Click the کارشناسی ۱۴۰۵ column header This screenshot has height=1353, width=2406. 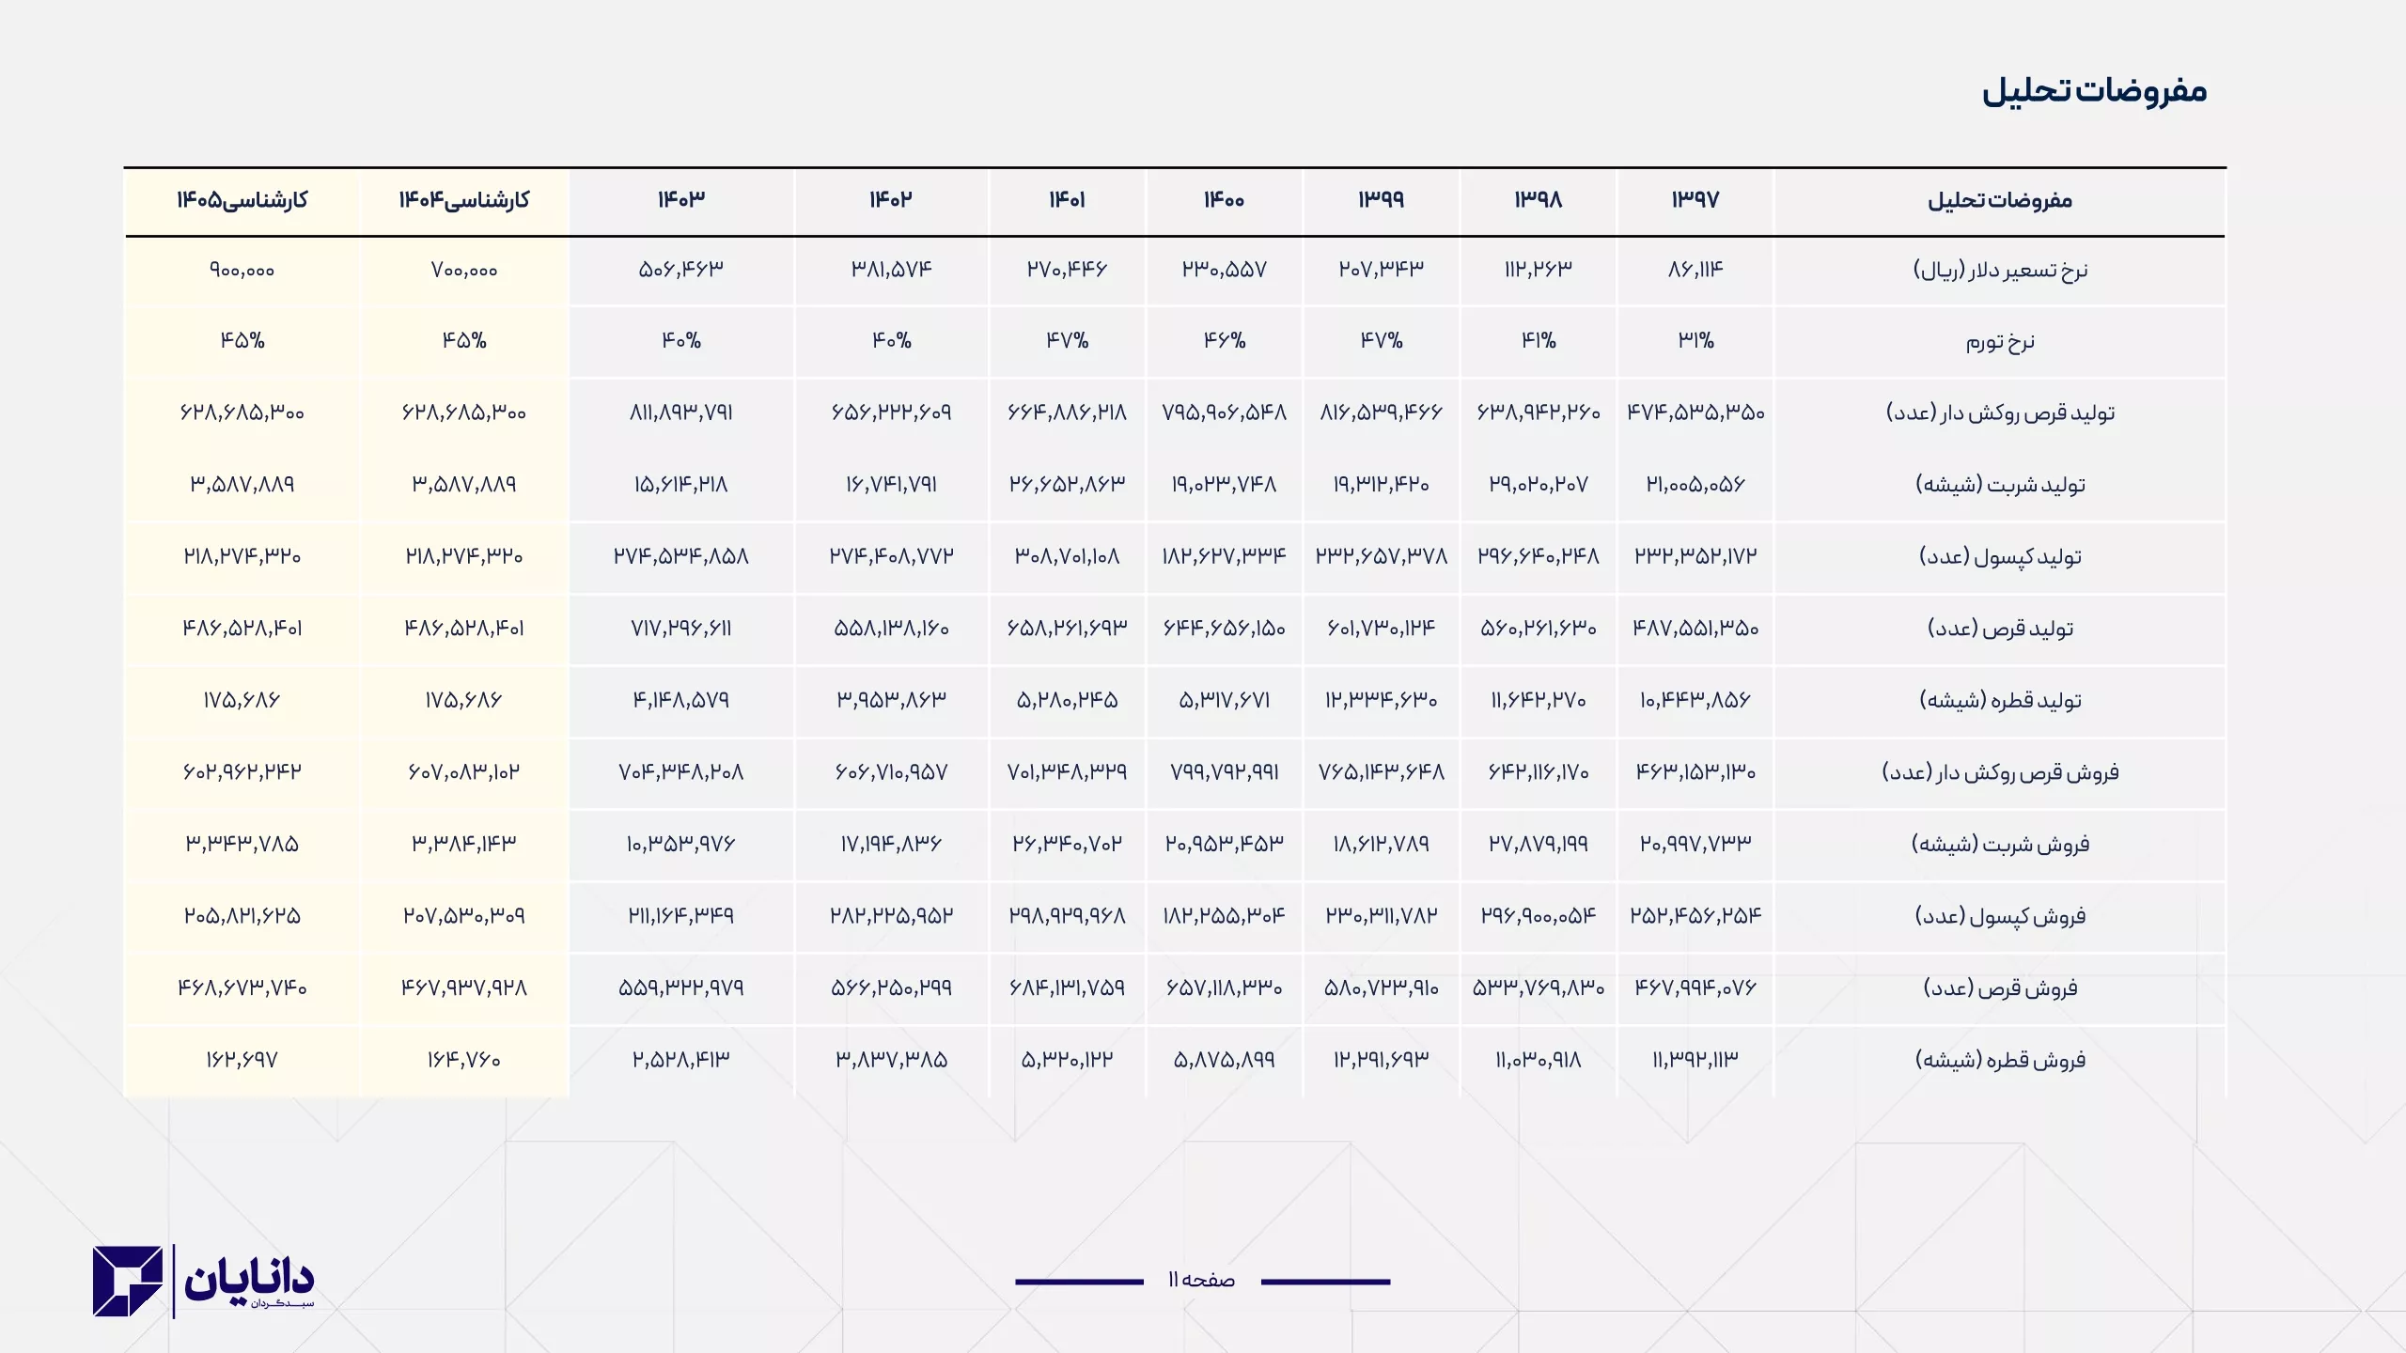pos(242,200)
